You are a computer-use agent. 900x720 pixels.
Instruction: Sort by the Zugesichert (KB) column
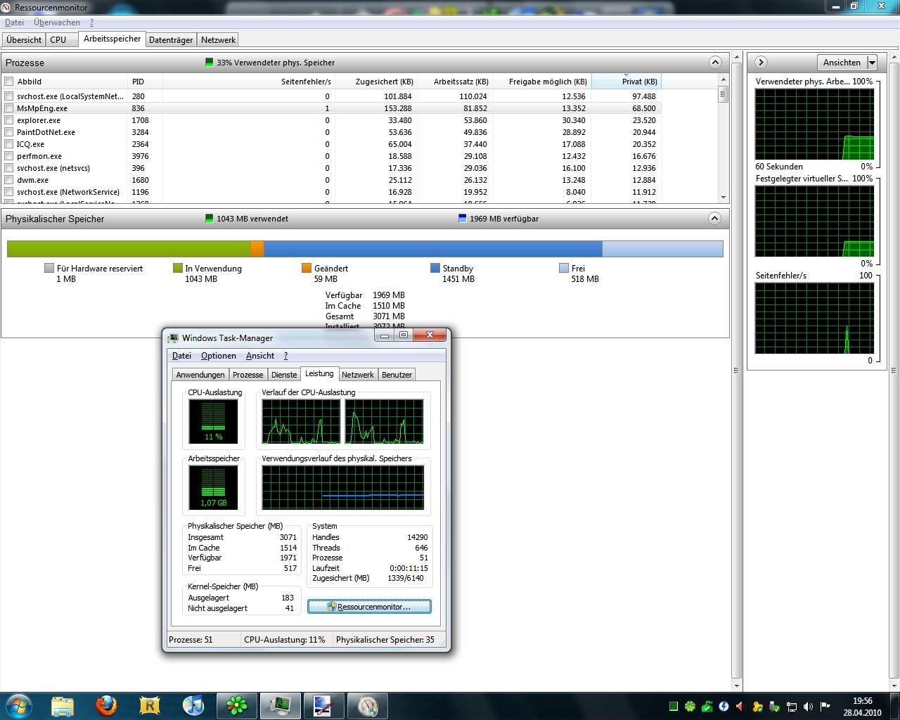pos(376,82)
